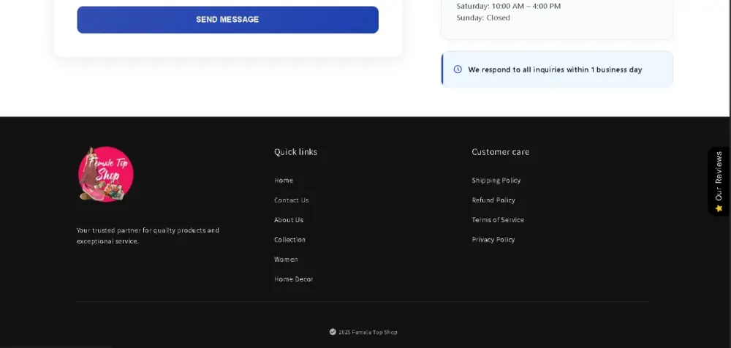This screenshot has width=731, height=348.
Task: Click the star icon on Our Reviews
Action: click(719, 208)
